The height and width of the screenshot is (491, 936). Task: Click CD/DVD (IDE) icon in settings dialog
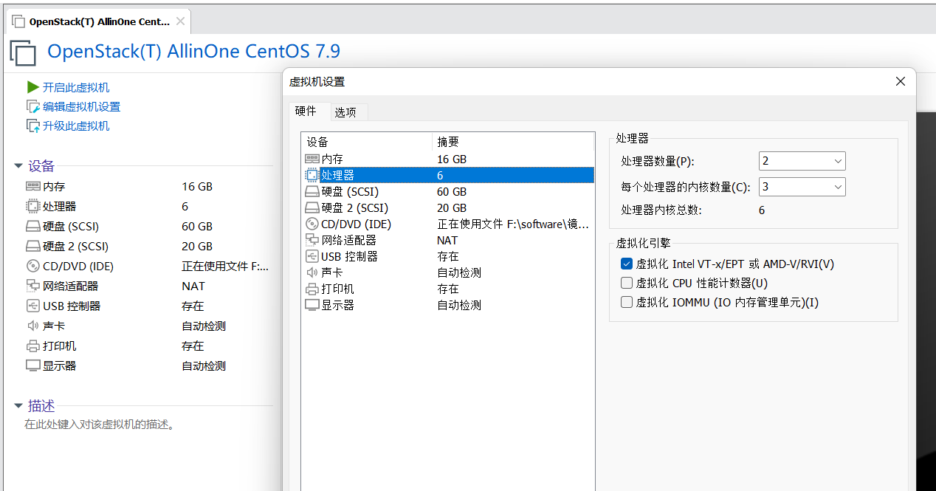point(312,224)
